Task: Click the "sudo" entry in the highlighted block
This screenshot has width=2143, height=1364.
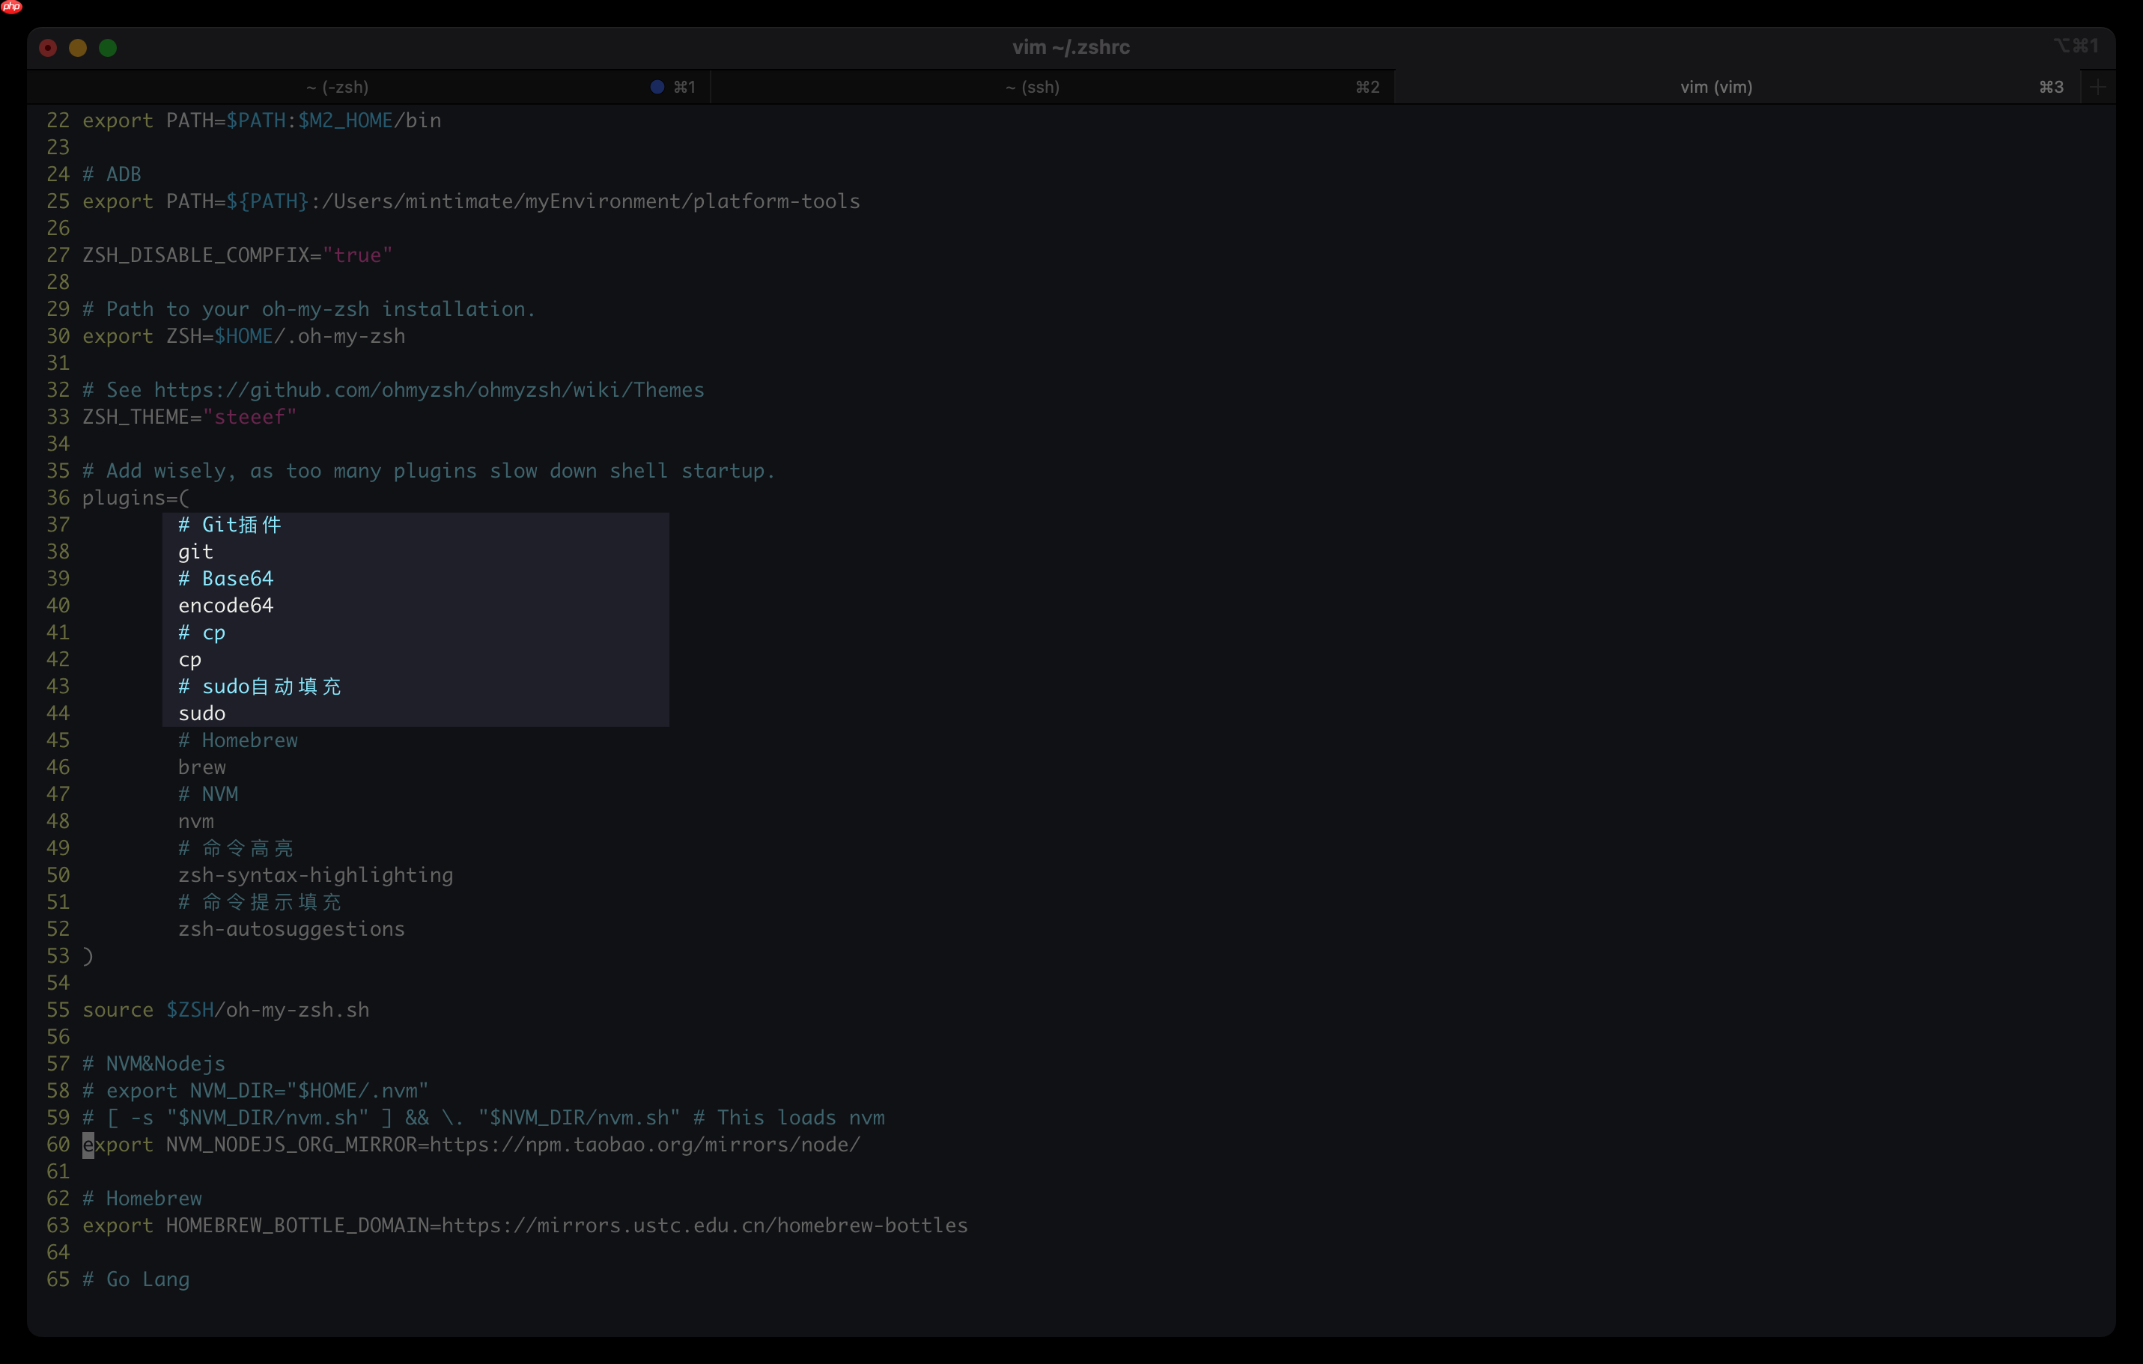Action: pyautogui.click(x=202, y=713)
